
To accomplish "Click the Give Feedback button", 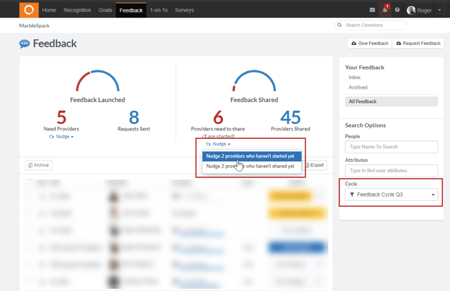I will pyautogui.click(x=370, y=44).
